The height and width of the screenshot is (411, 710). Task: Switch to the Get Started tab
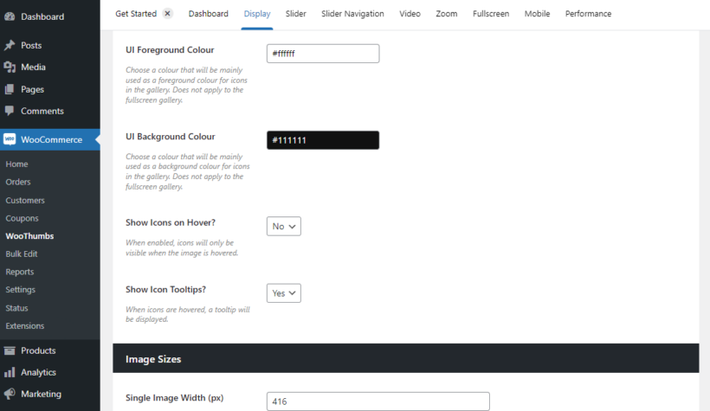[x=136, y=14]
